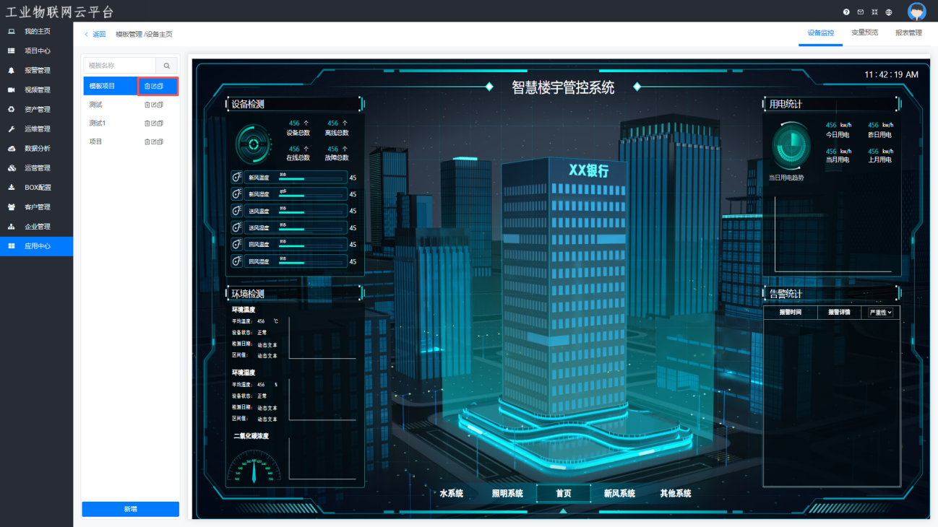Screen dimensions: 938x527
Task: Open 报警管理 in the sidebar
Action: pyautogui.click(x=37, y=71)
